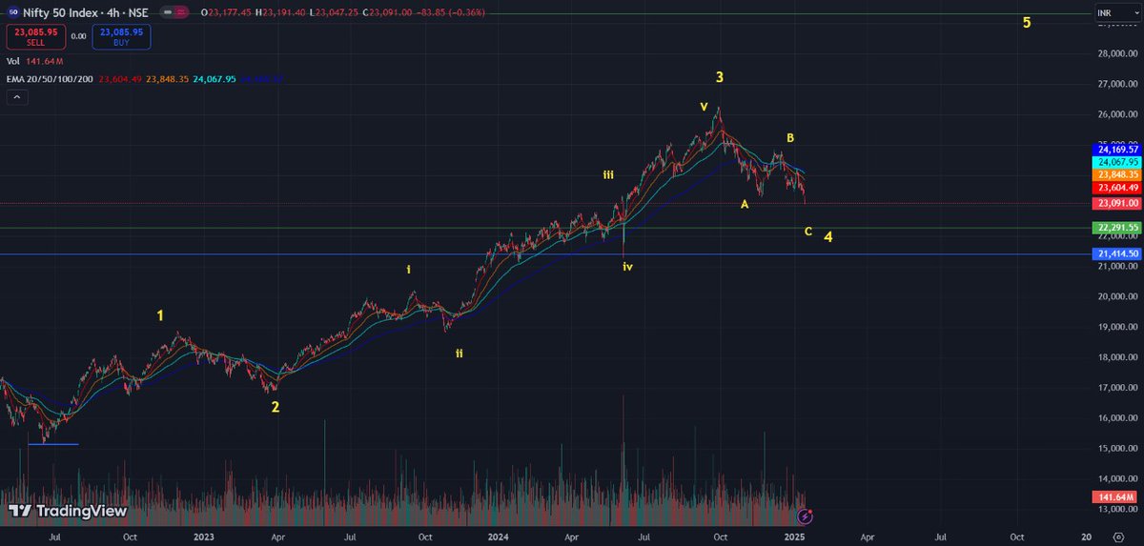
Task: Select corrective wave label B
Action: pyautogui.click(x=790, y=138)
